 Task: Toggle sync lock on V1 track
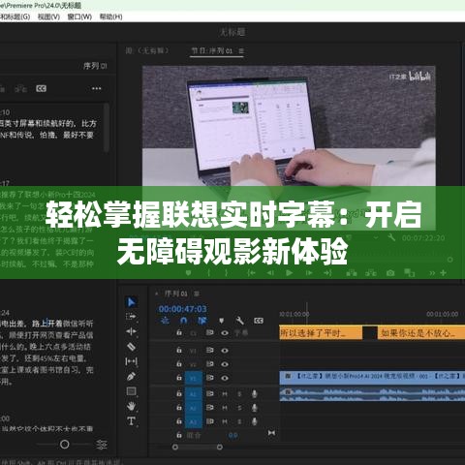[x=210, y=378]
